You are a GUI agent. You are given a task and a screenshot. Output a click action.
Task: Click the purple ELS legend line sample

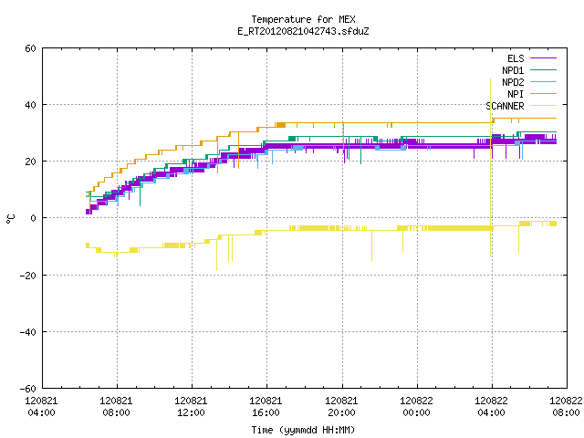tap(543, 58)
